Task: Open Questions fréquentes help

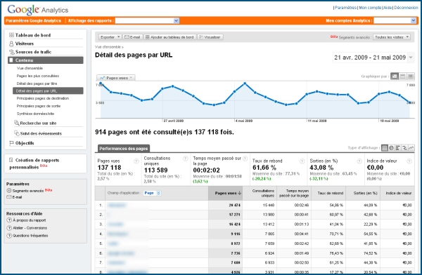Action: click(30, 236)
